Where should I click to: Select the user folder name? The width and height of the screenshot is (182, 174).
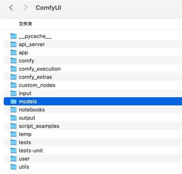[x=24, y=159]
